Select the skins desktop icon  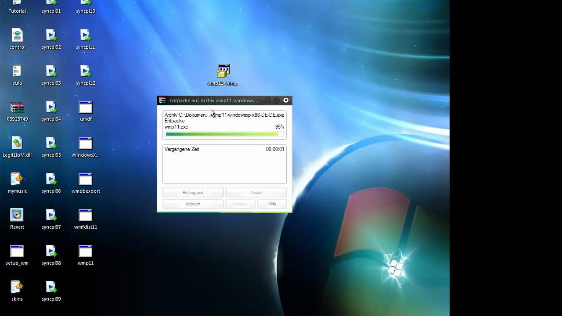coord(17,291)
